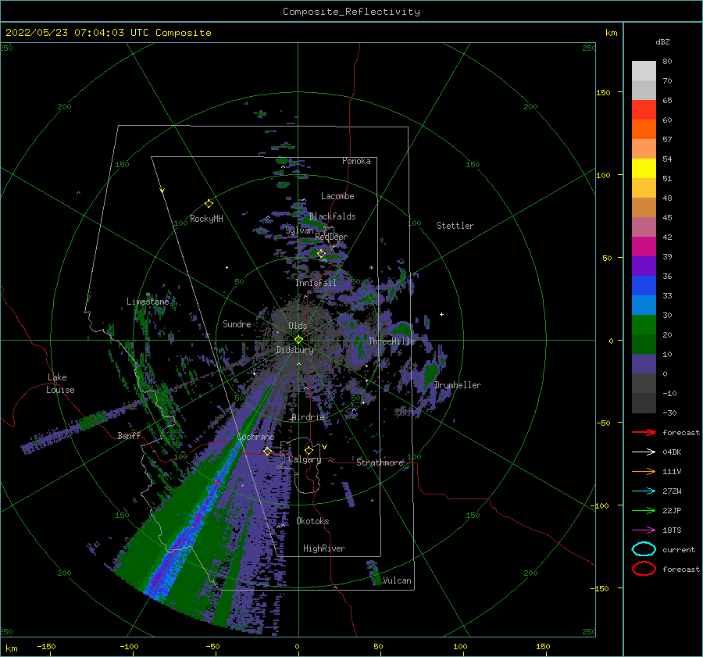This screenshot has height=657, width=703.
Task: Click the yellow diamond marker by Cochrane
Action: 267,452
